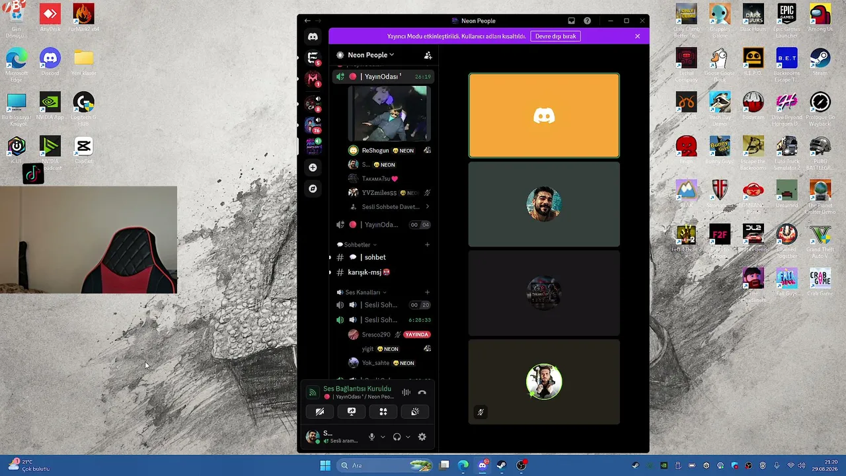846x476 pixels.
Task: Open the soundboard button
Action: point(415,412)
